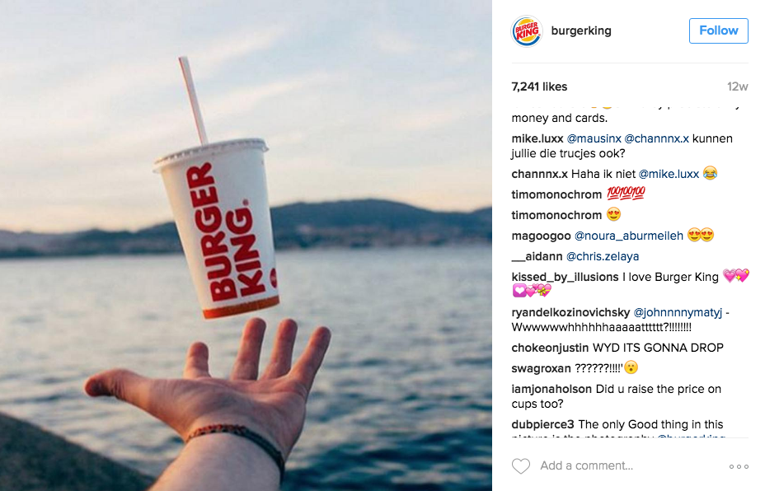Open chokeonjustin commenter profile
Viewport: 765px width, 491px height.
click(550, 348)
